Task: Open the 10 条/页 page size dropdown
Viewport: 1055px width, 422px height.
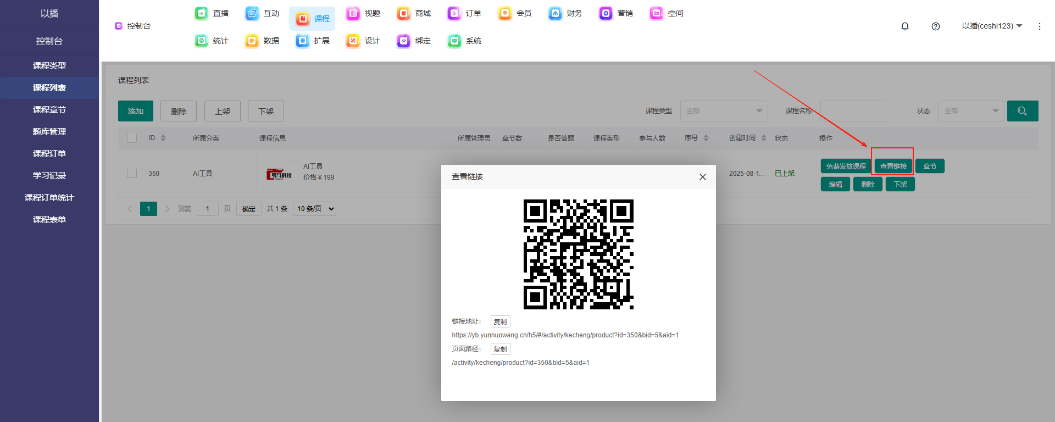Action: (x=315, y=209)
